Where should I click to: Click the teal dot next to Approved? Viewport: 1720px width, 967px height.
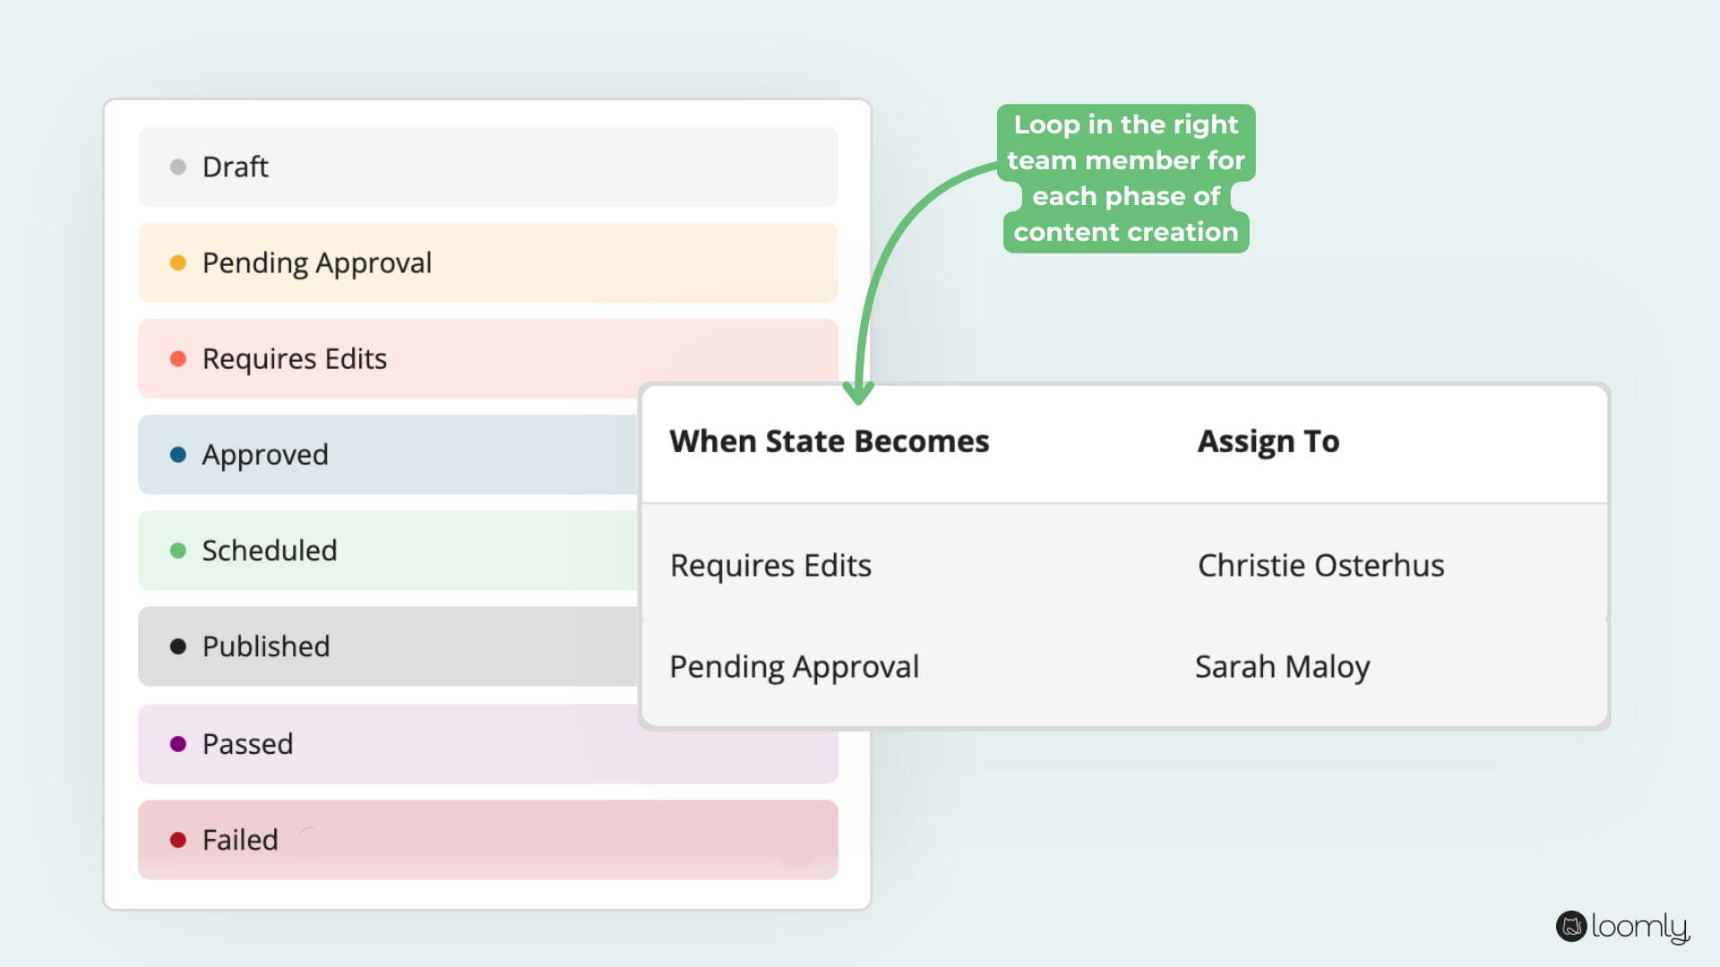click(x=176, y=454)
